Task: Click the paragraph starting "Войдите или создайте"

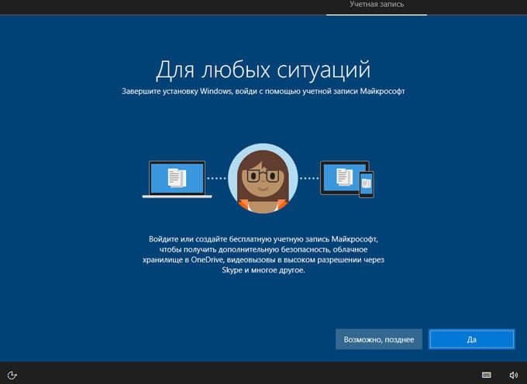Action: click(x=263, y=255)
